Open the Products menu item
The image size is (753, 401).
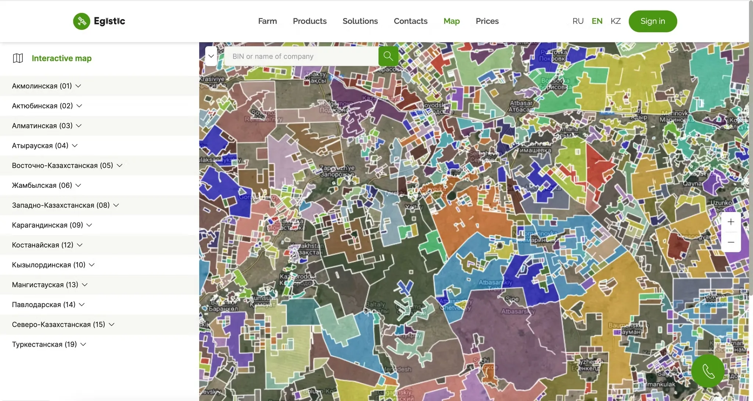click(x=310, y=21)
